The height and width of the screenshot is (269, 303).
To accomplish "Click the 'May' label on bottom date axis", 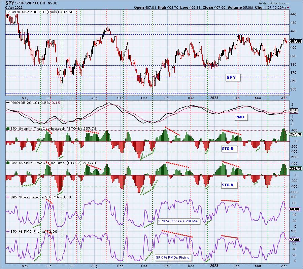I will coord(25,266).
